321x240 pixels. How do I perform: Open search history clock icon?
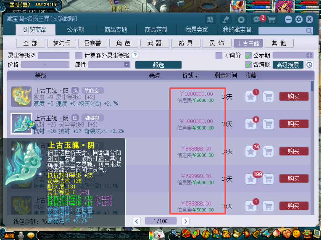309,65
